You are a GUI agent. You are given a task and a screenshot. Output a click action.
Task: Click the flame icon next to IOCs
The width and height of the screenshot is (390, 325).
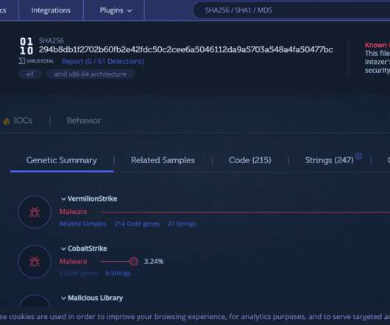coord(6,121)
